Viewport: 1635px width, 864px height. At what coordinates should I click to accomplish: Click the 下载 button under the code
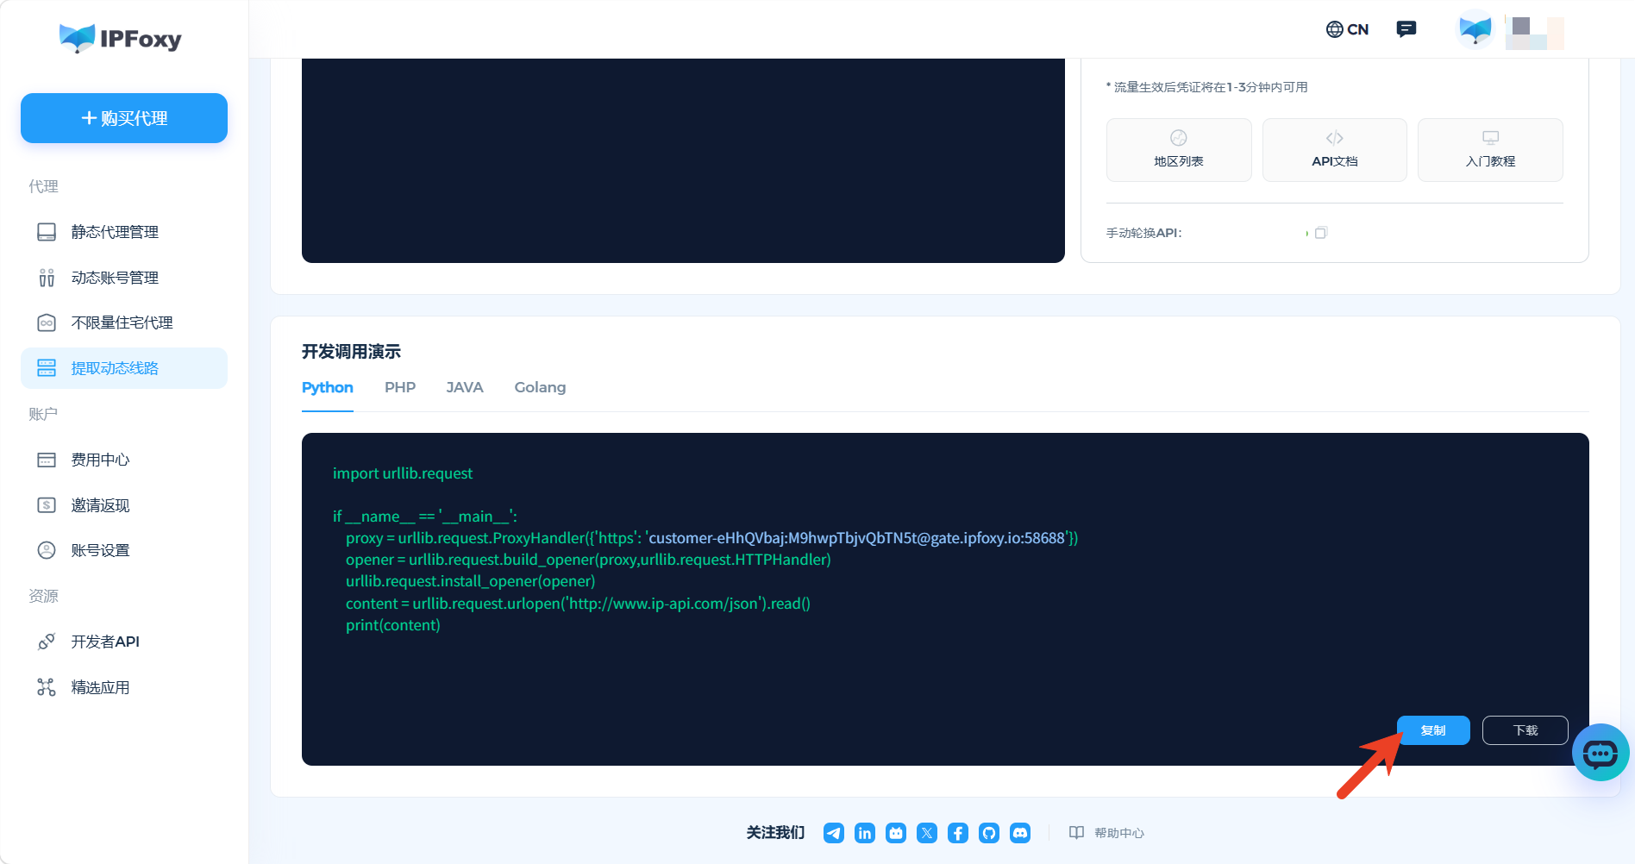pos(1525,730)
